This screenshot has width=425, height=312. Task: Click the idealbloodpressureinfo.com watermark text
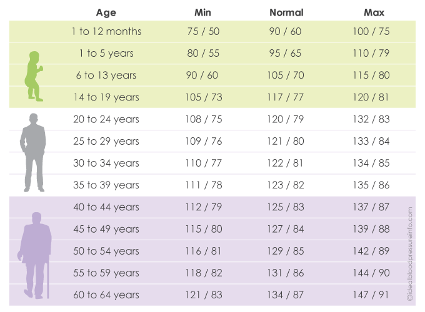411,253
